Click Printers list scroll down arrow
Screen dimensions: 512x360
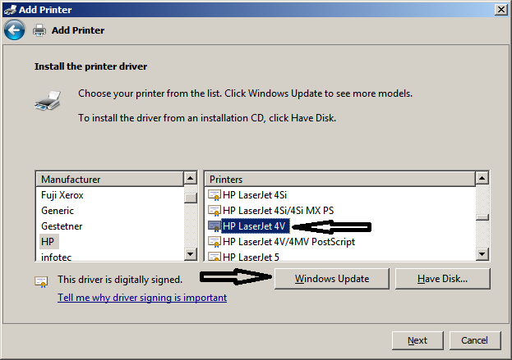[x=482, y=253]
